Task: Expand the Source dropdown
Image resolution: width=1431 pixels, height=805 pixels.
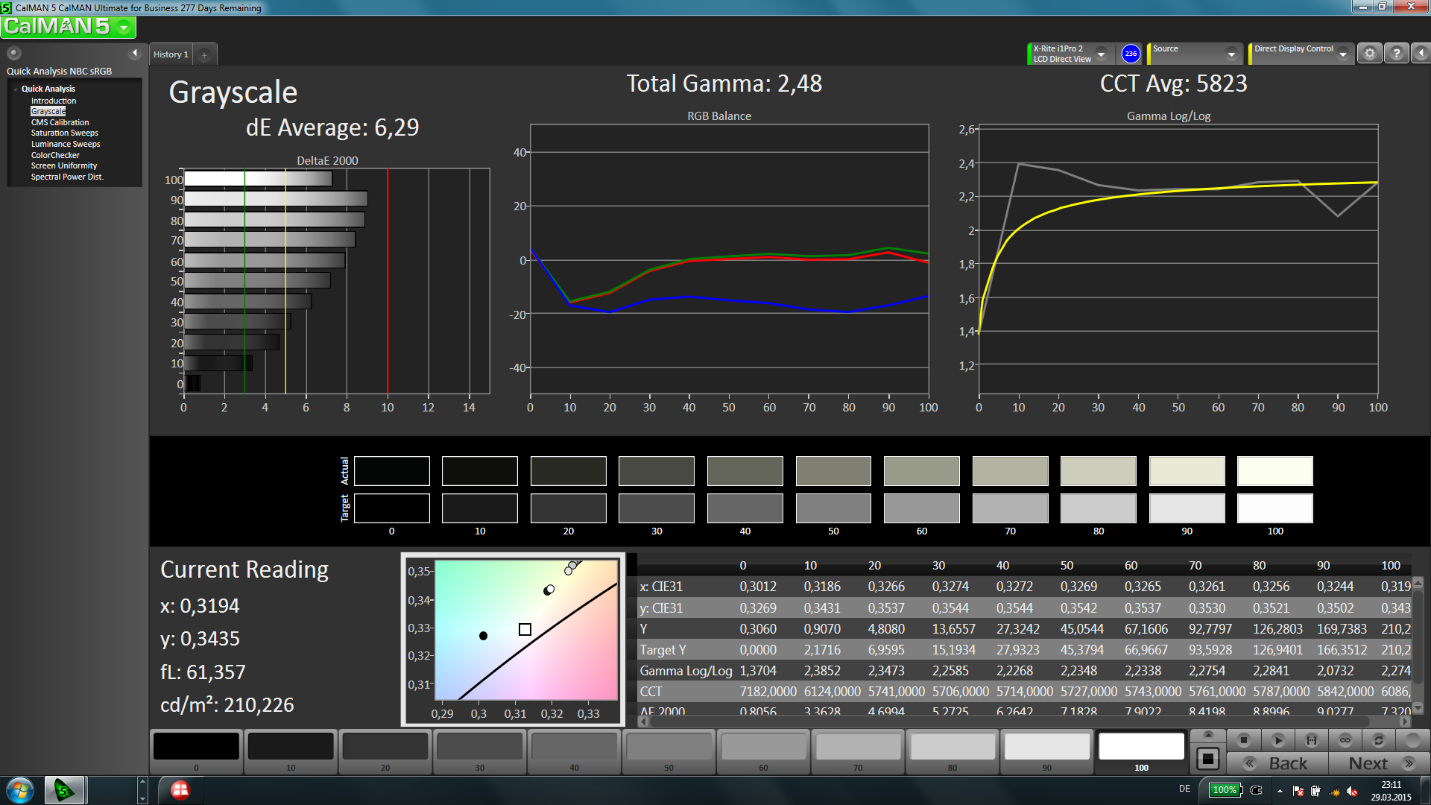Action: tap(1231, 54)
